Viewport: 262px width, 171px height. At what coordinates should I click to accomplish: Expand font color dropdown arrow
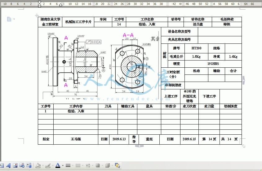[x=63, y=166]
